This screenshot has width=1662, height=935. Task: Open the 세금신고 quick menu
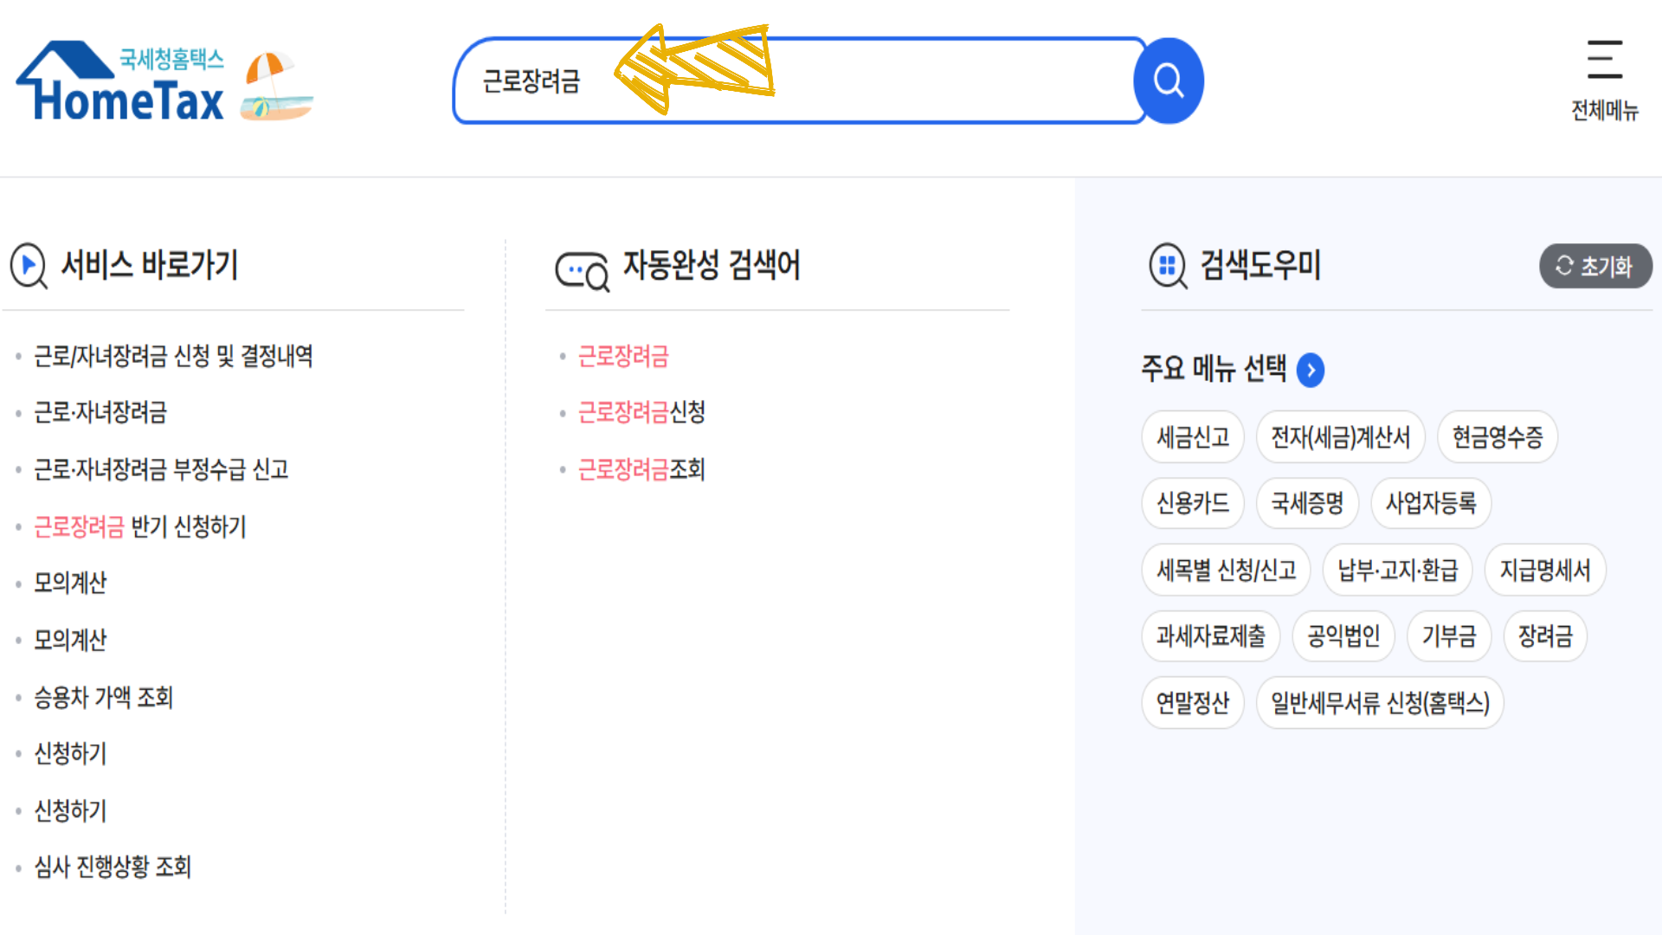(x=1192, y=437)
